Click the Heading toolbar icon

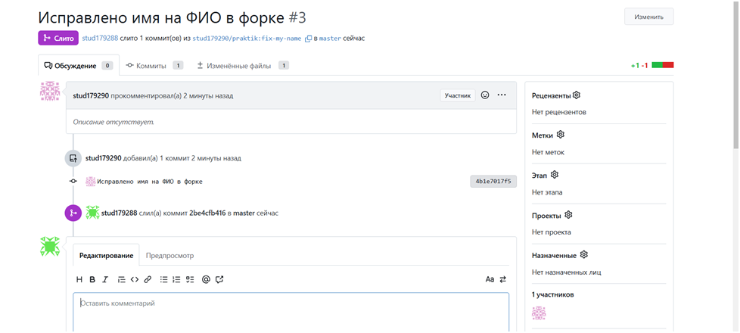pyautogui.click(x=79, y=279)
